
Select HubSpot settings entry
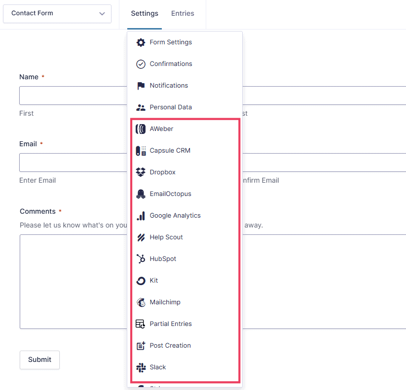click(185, 259)
